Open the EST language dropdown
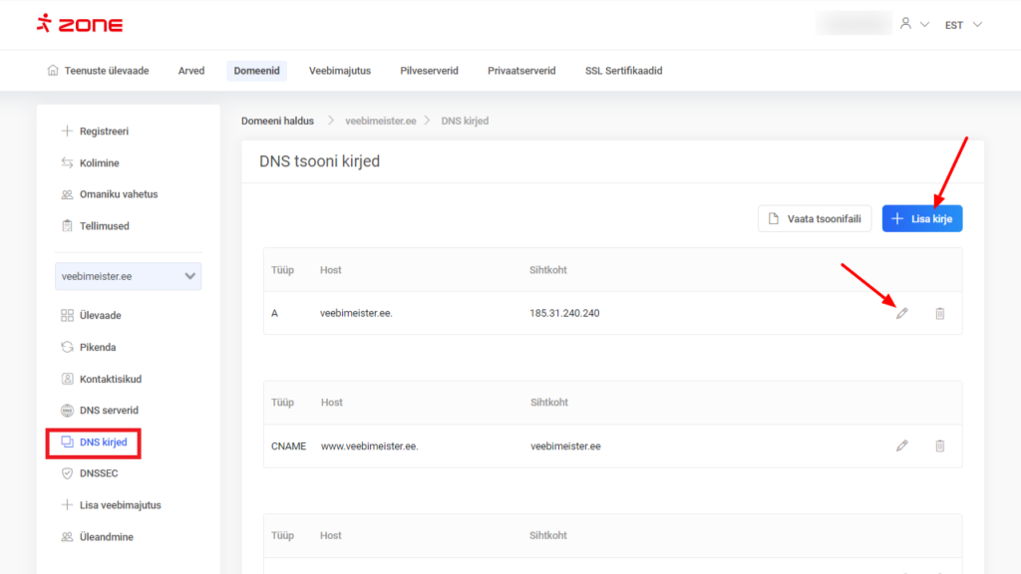 (963, 25)
